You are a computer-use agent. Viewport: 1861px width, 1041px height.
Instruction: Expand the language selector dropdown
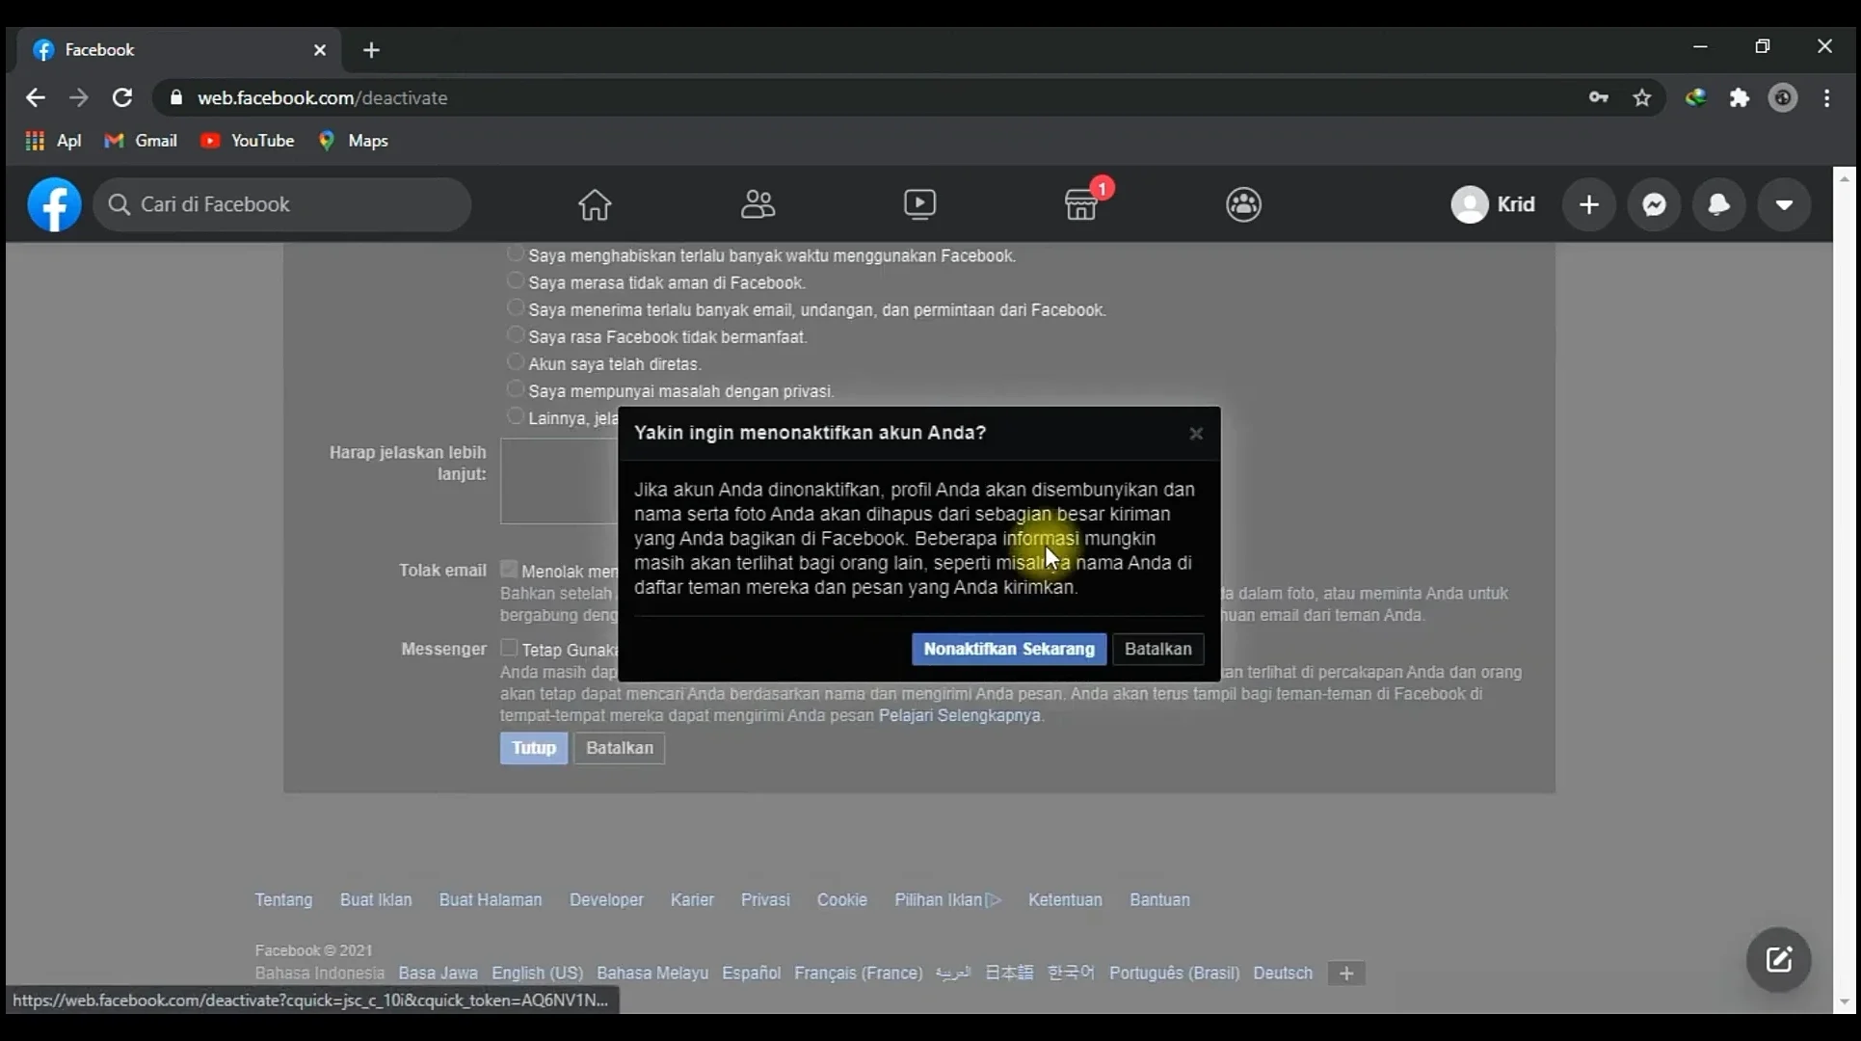(x=1346, y=974)
